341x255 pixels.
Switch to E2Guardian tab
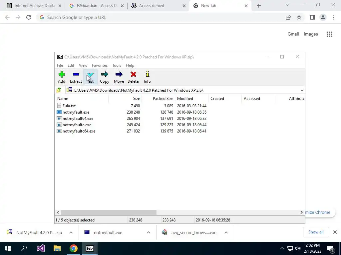click(96, 6)
